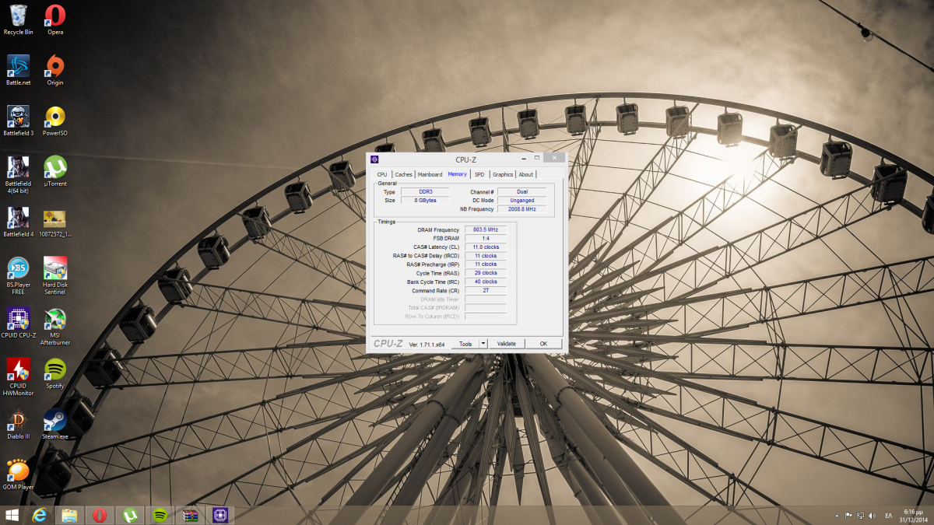
Task: Switch to µTorrent in the taskbar
Action: [130, 515]
